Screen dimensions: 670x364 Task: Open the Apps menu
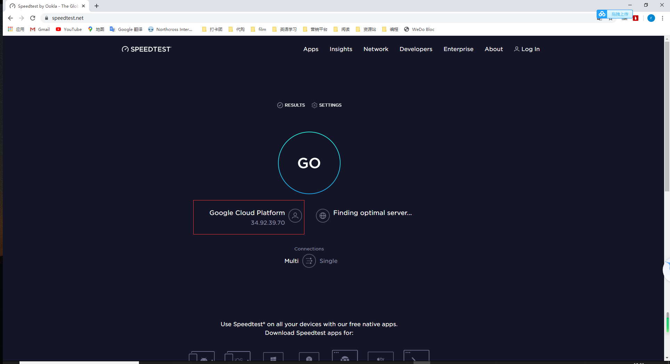[x=311, y=49]
